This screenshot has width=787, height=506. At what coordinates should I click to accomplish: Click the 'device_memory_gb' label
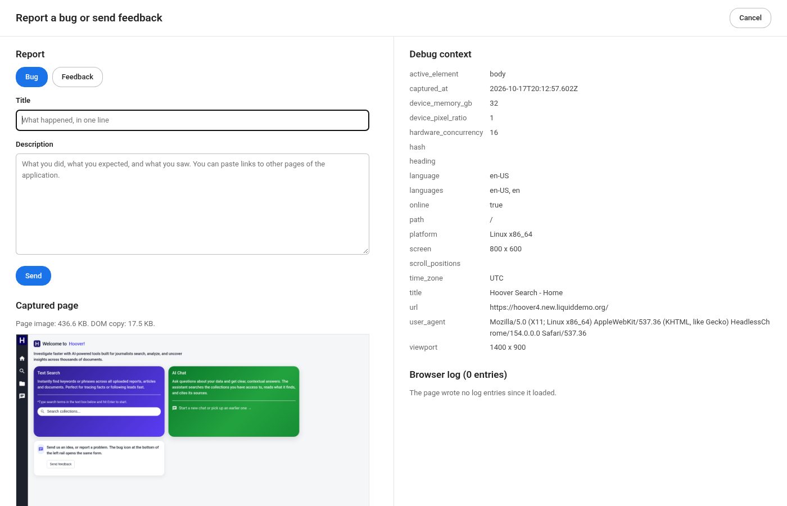pyautogui.click(x=441, y=103)
